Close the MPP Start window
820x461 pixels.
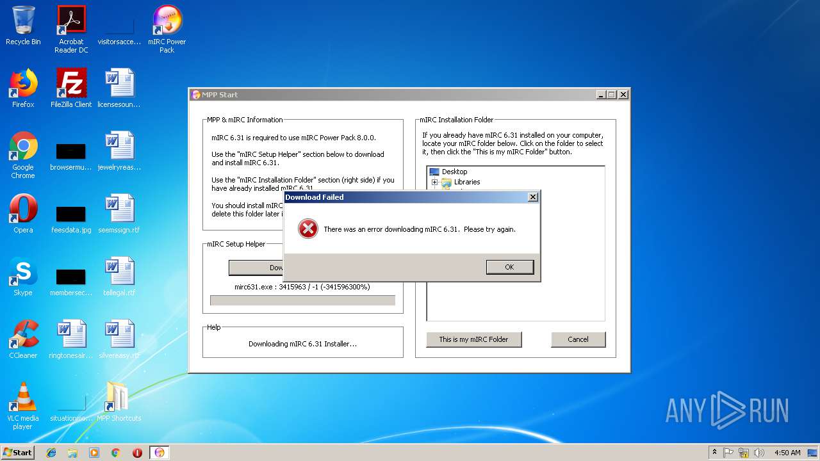(623, 95)
